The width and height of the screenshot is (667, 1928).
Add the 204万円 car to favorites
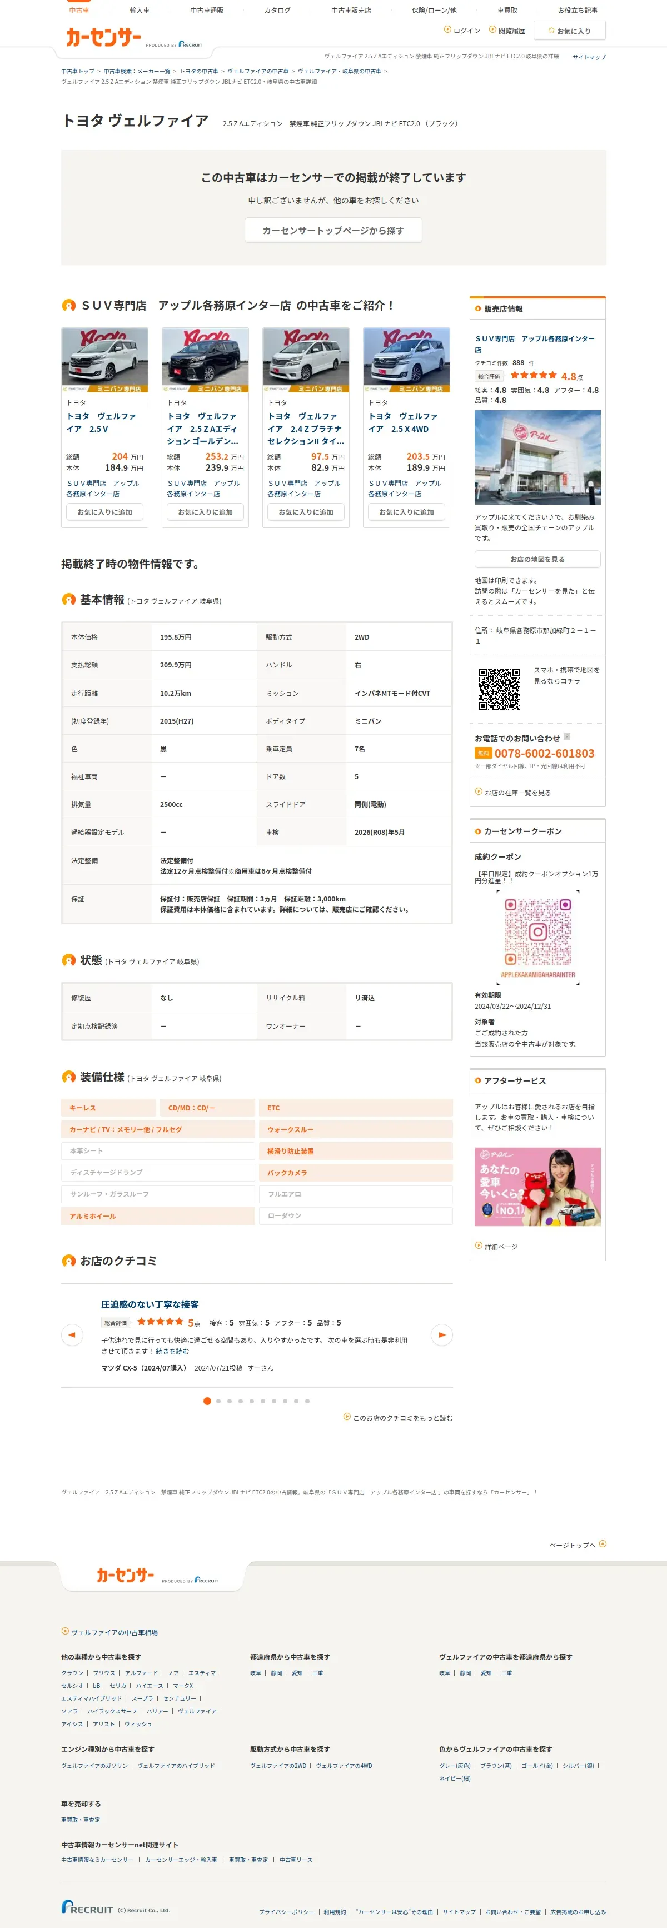click(x=105, y=512)
